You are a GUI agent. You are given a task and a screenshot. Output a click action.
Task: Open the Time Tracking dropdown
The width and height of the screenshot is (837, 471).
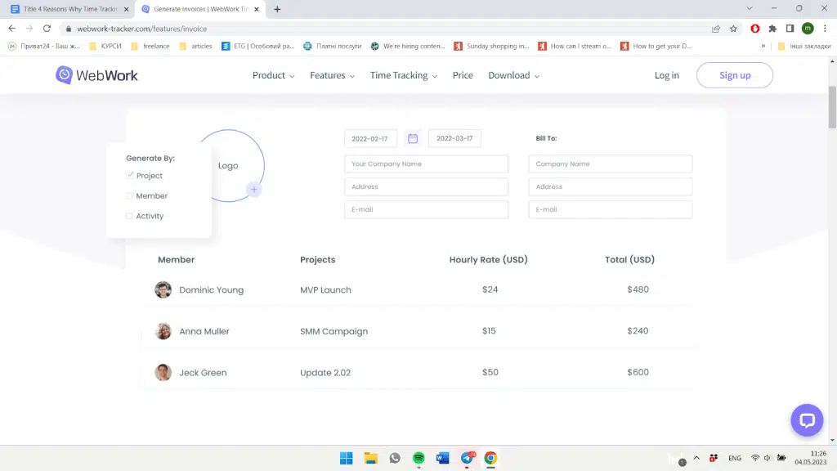[403, 75]
